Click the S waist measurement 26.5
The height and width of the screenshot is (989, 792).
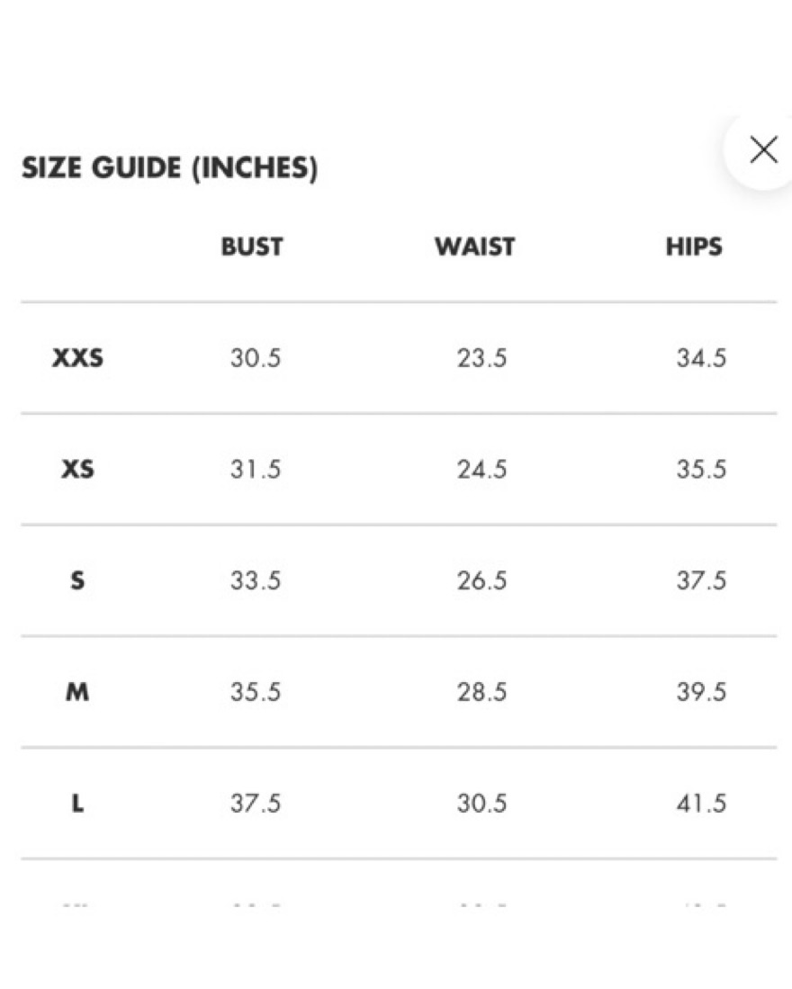(x=481, y=581)
